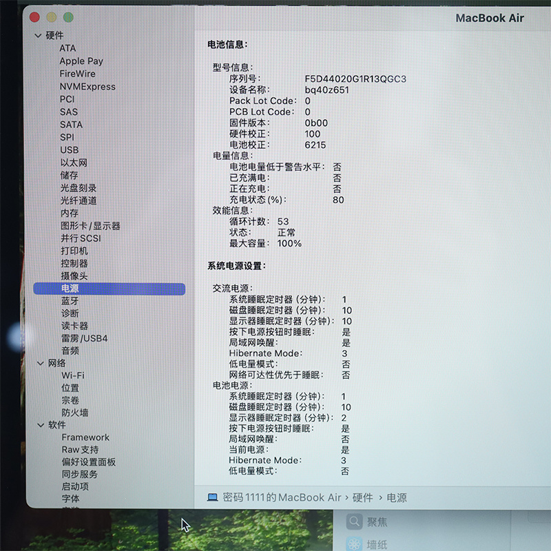Click 固件版本 value 0b00

pos(316,123)
